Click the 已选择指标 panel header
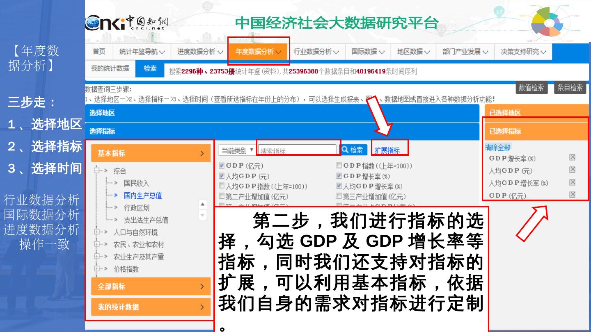 coord(536,131)
